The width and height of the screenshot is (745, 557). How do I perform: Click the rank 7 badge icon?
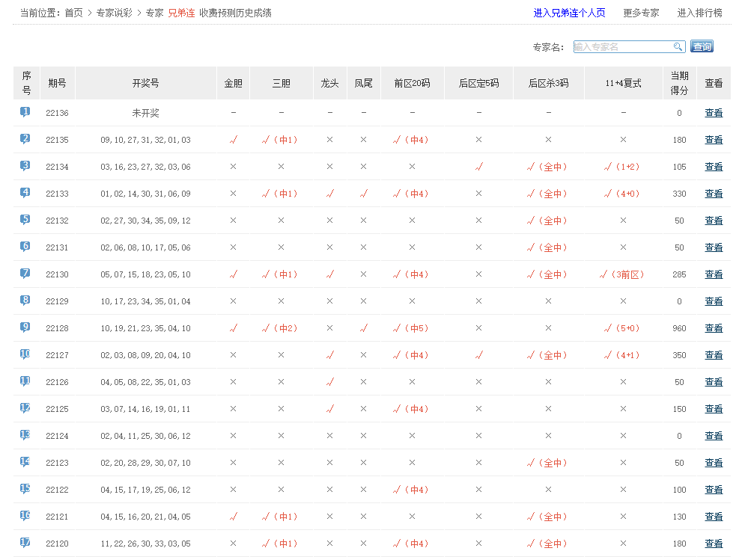(25, 274)
